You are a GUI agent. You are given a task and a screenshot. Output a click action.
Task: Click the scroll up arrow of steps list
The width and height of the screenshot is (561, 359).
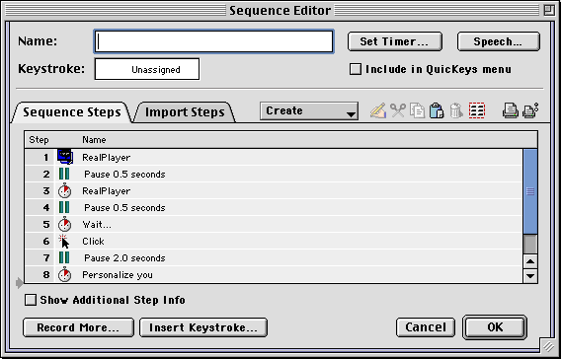coord(529,261)
